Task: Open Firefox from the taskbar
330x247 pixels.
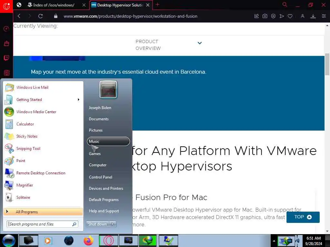Action: tap(88, 241)
